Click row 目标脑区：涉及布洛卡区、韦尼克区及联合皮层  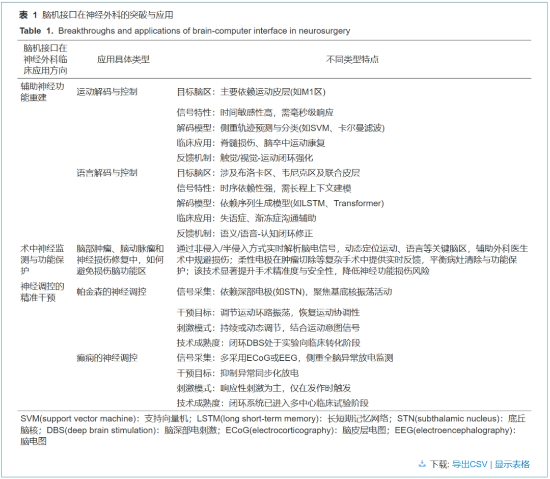coord(268,173)
